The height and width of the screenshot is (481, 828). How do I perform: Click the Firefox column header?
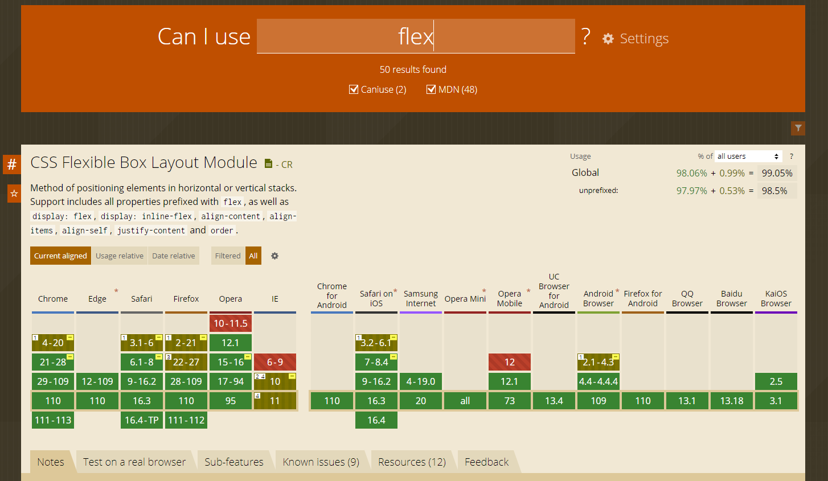pos(186,299)
